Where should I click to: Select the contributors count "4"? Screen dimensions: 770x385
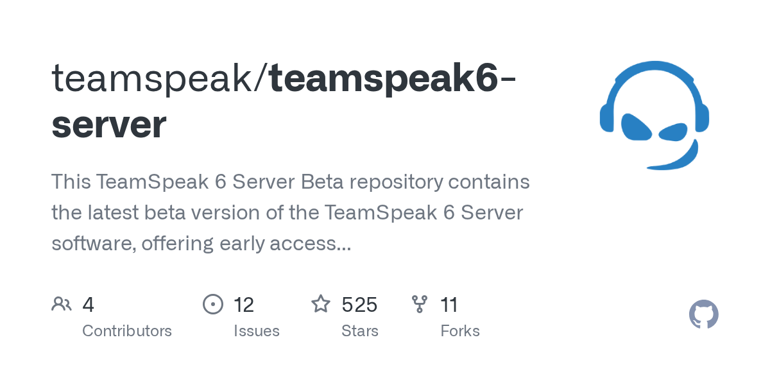click(89, 305)
